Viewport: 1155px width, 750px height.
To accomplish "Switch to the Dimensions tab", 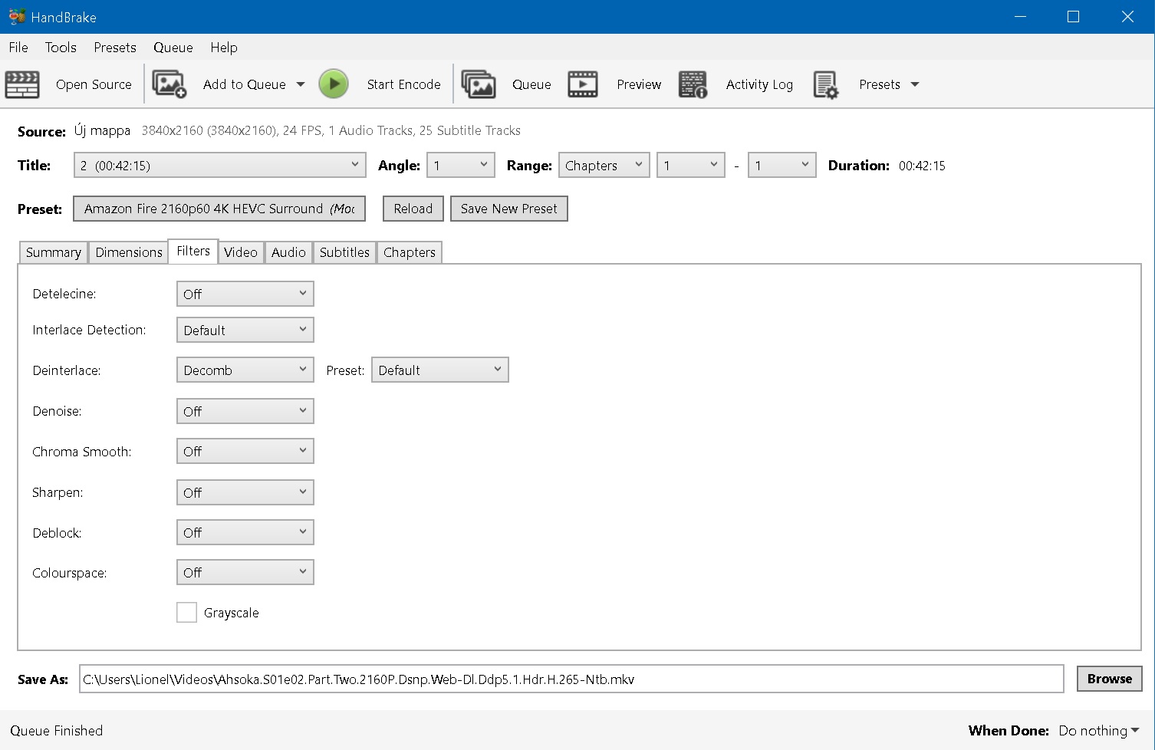I will pyautogui.click(x=129, y=252).
